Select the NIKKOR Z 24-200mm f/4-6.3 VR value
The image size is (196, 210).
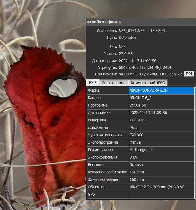pos(162,187)
